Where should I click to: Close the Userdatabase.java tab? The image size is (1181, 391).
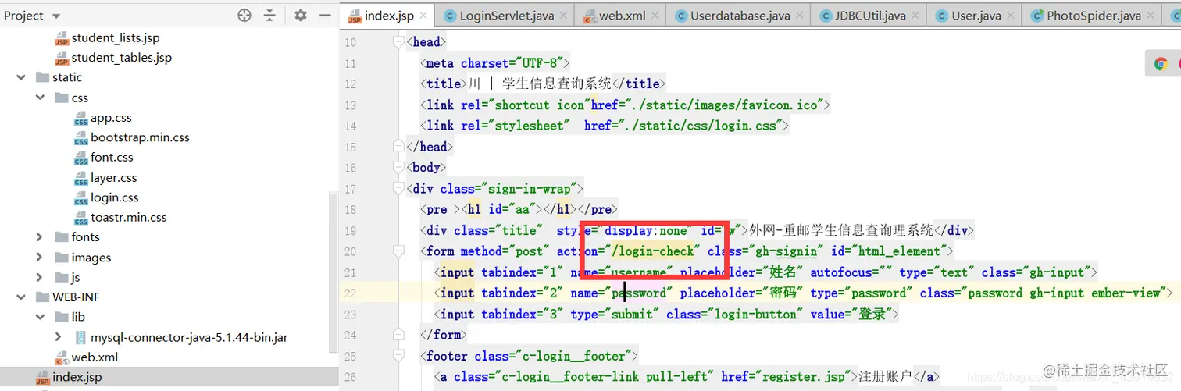coord(801,16)
